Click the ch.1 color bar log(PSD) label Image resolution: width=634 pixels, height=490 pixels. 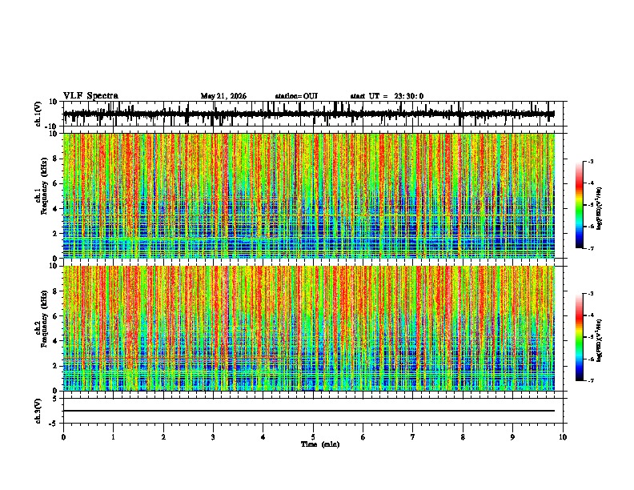[599, 208]
